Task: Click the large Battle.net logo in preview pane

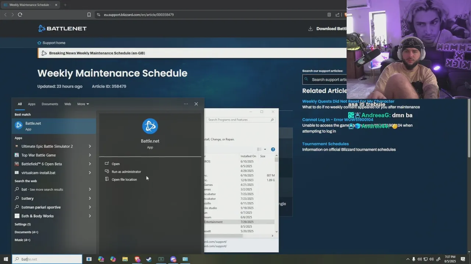Action: (x=150, y=126)
